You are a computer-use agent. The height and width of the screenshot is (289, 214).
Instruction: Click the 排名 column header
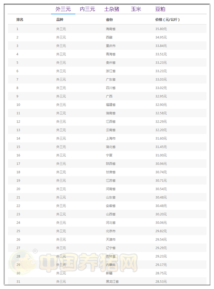[20, 19]
